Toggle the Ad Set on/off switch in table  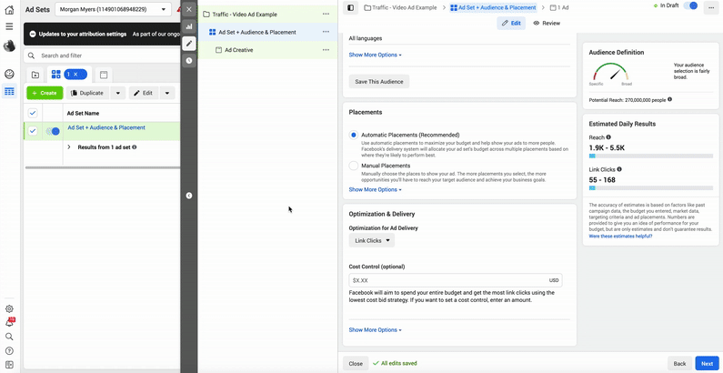(53, 131)
